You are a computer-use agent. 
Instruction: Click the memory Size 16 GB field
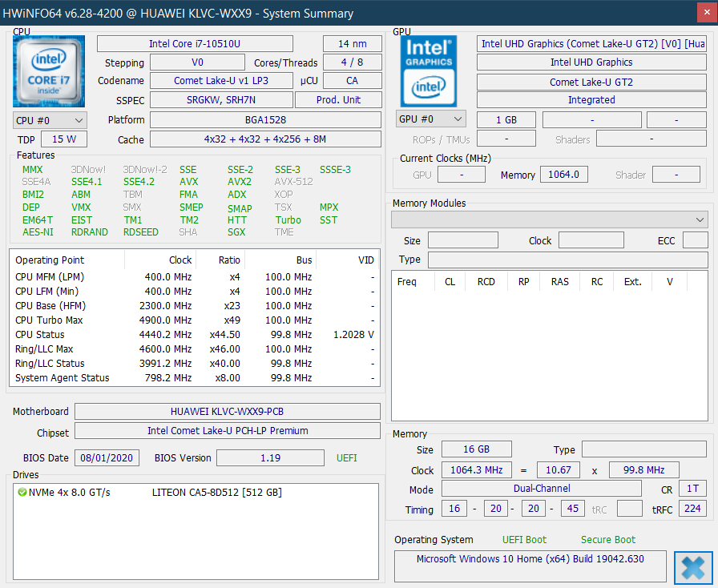pos(477,450)
